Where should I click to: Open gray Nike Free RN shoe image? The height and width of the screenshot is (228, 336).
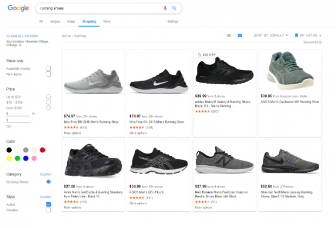click(93, 81)
